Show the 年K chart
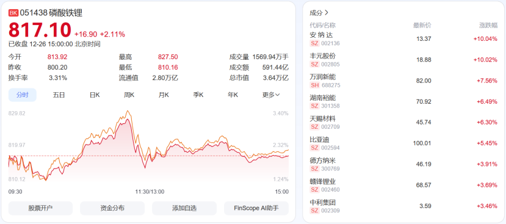The width and height of the screenshot is (506, 224). (x=233, y=95)
